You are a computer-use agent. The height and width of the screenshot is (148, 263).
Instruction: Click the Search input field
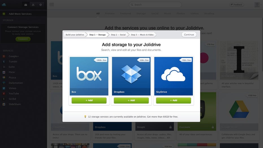155,5
